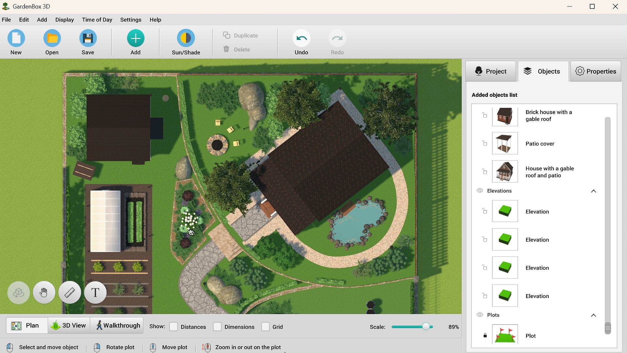Undo the last action
The width and height of the screenshot is (627, 353).
301,38
